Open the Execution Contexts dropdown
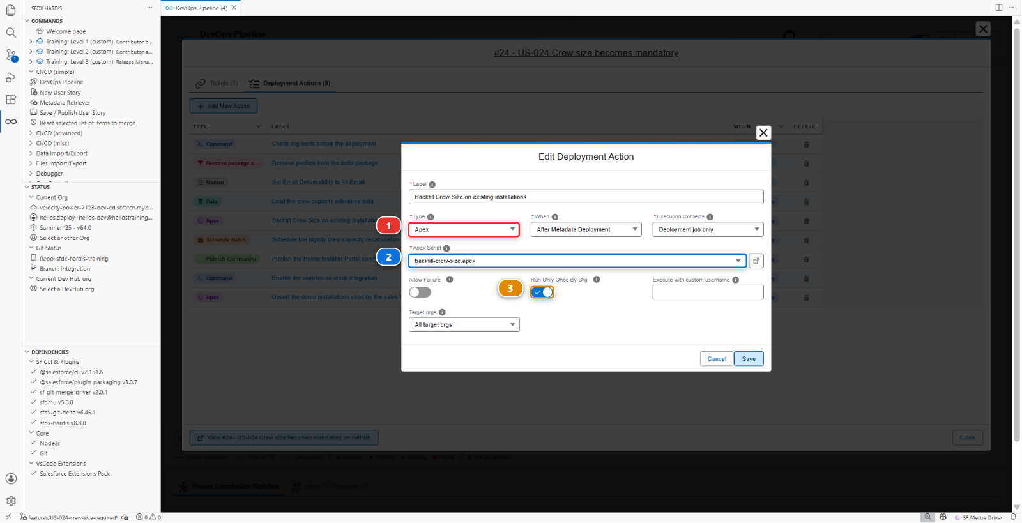This screenshot has height=523, width=1022. pos(708,229)
